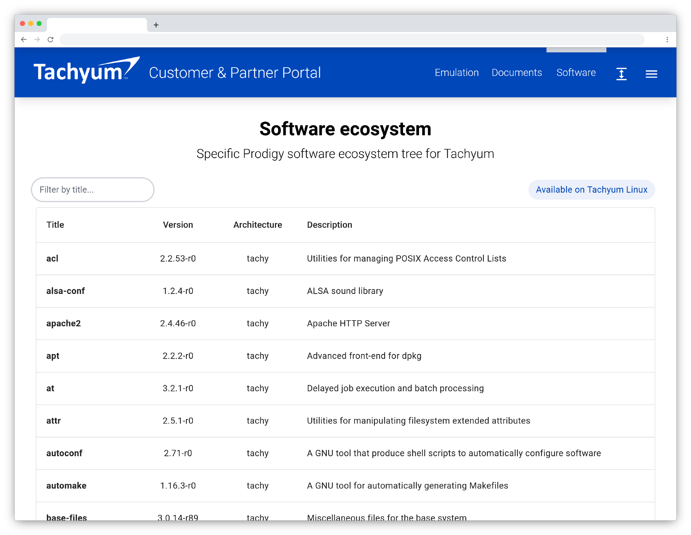Open the hamburger menu
691x535 pixels.
(651, 74)
